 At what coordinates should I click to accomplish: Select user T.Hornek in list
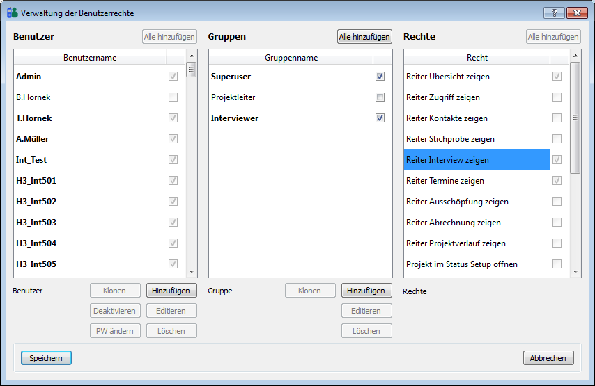34,118
